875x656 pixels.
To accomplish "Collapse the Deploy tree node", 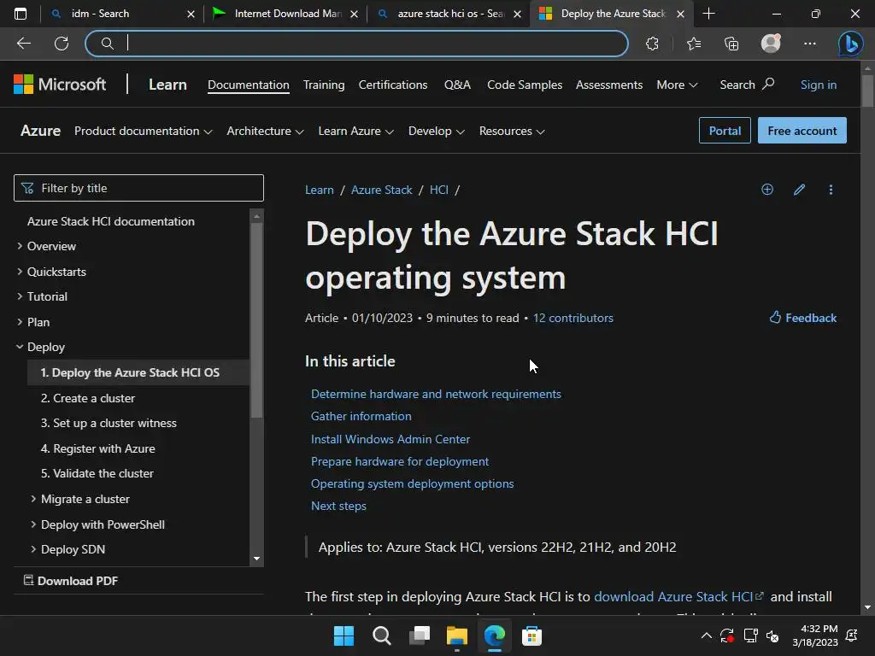I will [20, 347].
